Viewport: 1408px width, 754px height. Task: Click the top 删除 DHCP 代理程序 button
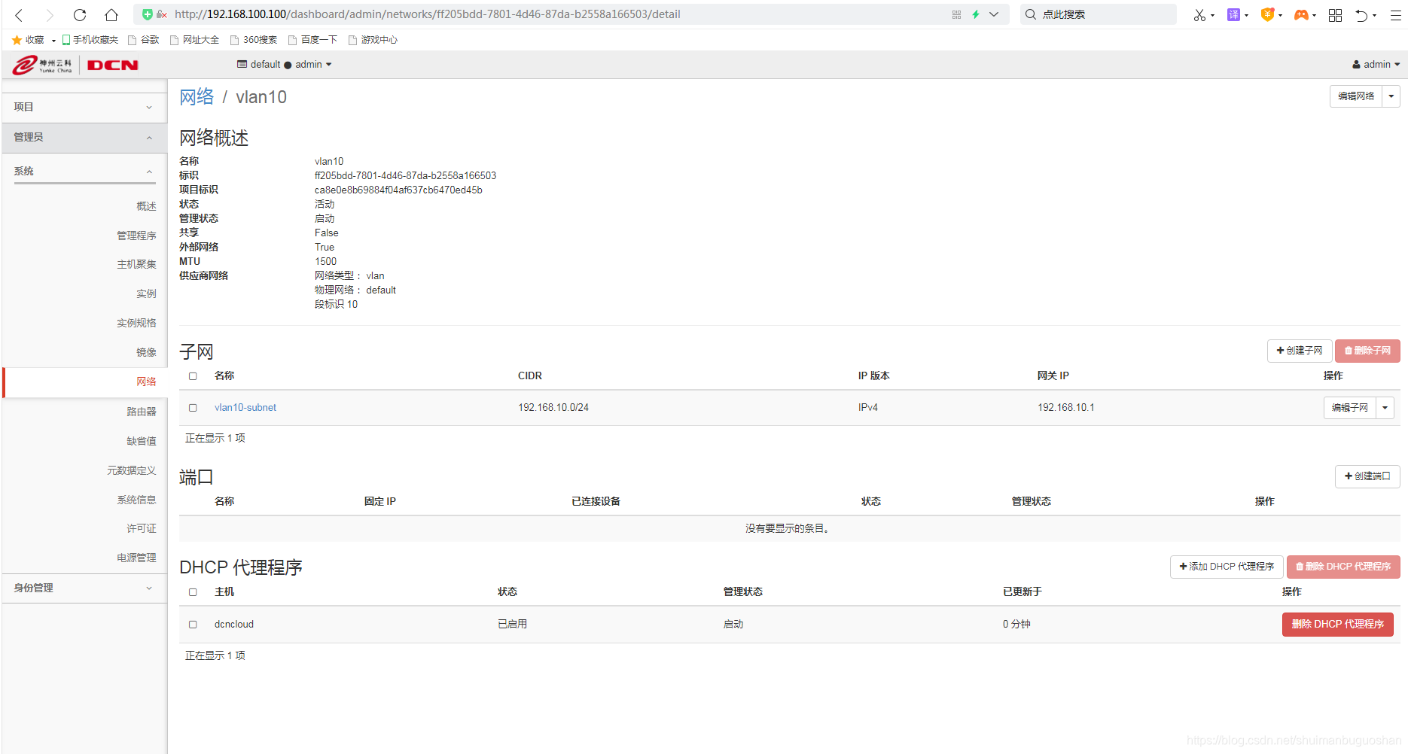pos(1343,567)
